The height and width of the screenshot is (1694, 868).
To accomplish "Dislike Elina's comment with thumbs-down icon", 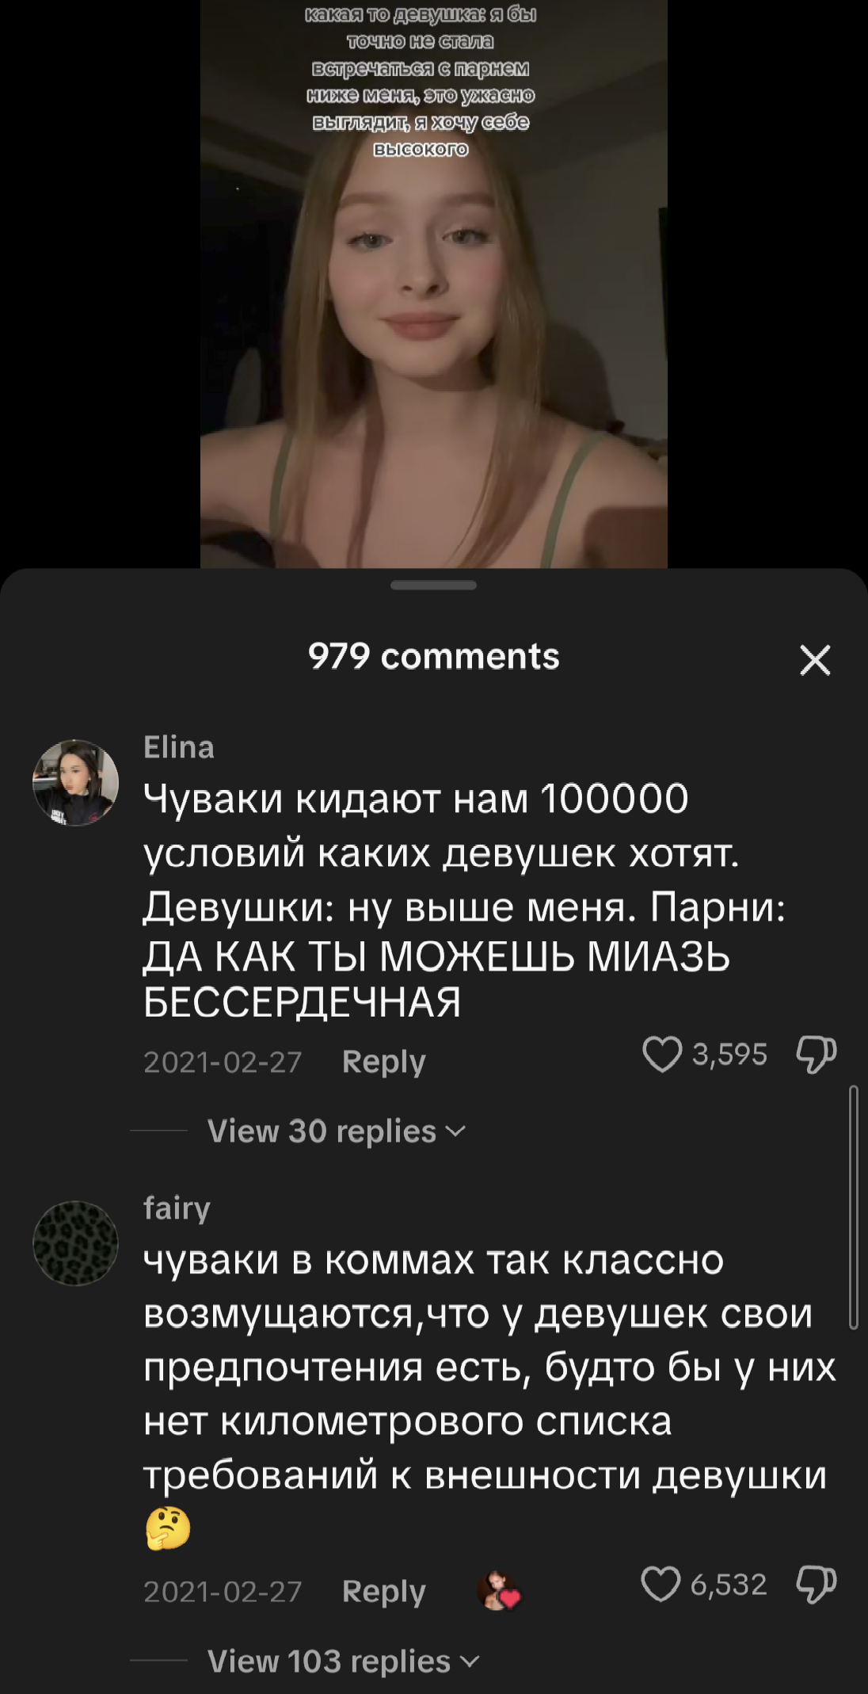I will 817,1054.
